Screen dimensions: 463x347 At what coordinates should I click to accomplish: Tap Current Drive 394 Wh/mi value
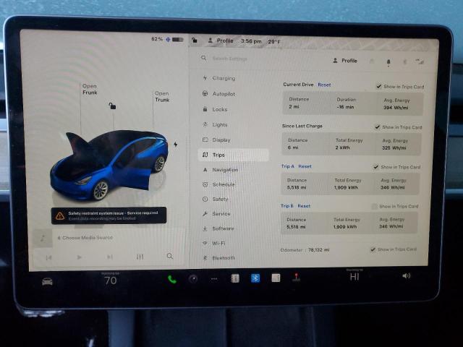[x=396, y=108]
